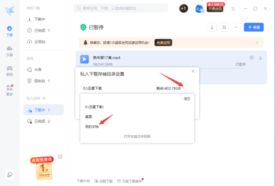Open 云添加 list
The width and height of the screenshot is (275, 186).
click(x=36, y=42)
